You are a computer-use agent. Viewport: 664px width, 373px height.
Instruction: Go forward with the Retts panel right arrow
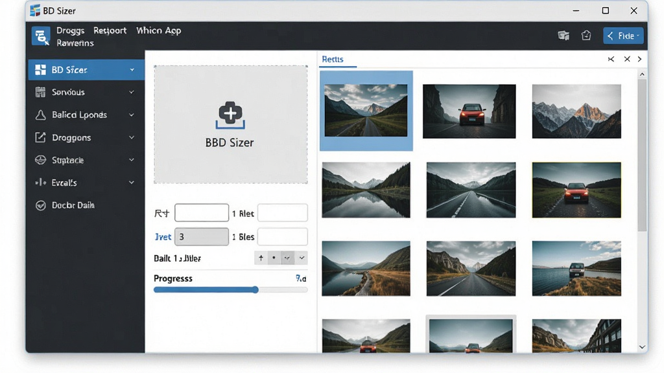click(639, 59)
